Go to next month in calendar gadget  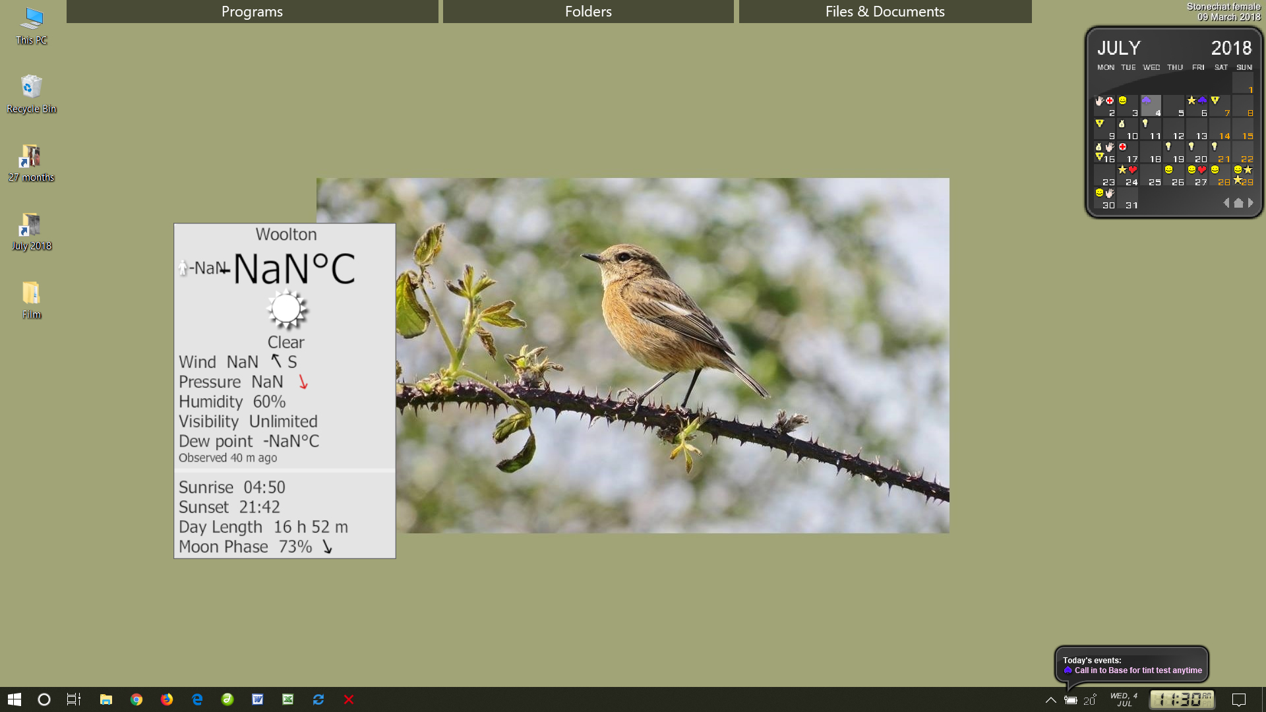[x=1251, y=203]
